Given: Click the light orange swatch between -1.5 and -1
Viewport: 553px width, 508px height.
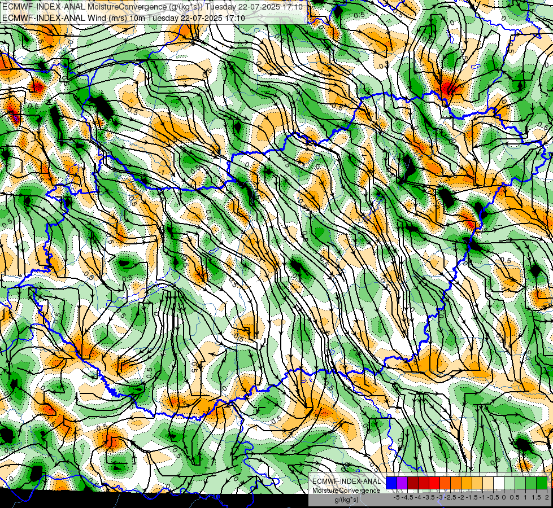Looking at the screenshot, I should pos(477,483).
